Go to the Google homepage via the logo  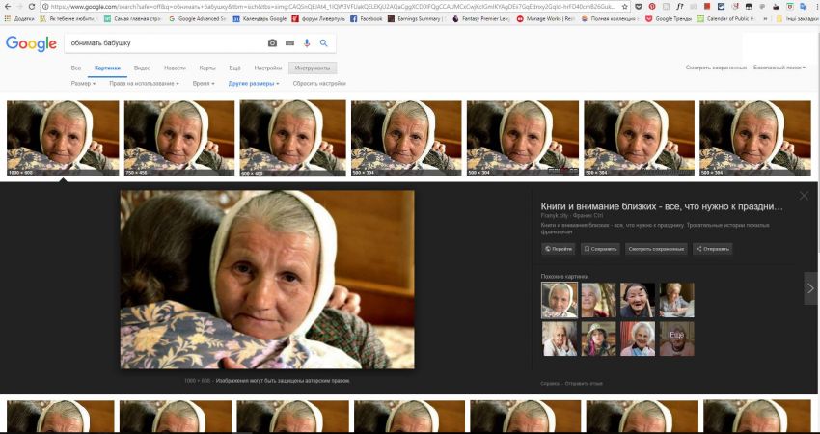pyautogui.click(x=31, y=44)
